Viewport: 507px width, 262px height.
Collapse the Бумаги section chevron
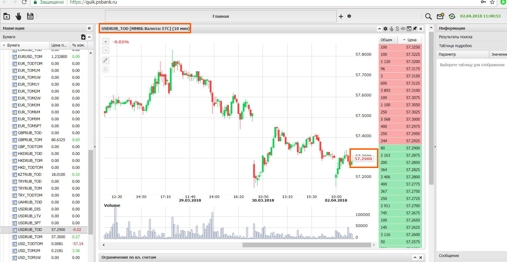pos(89,37)
